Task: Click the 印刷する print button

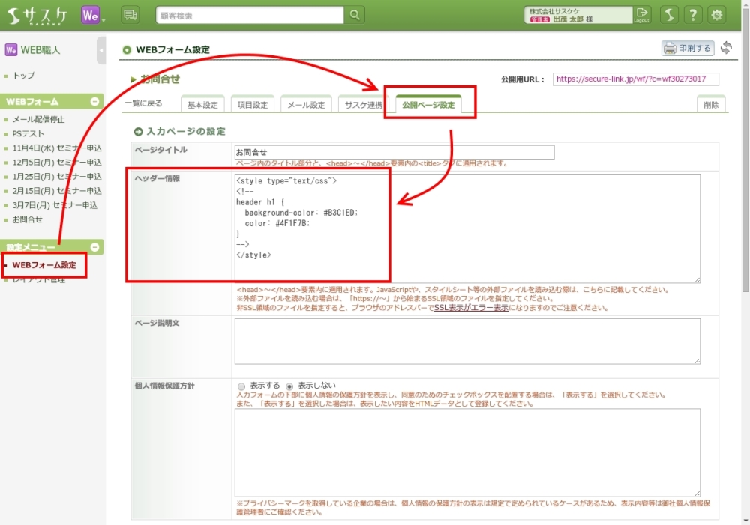Action: pyautogui.click(x=688, y=48)
